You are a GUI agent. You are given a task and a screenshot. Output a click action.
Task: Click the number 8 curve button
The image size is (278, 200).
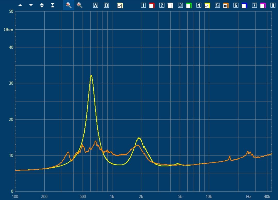pyautogui.click(x=273, y=5)
